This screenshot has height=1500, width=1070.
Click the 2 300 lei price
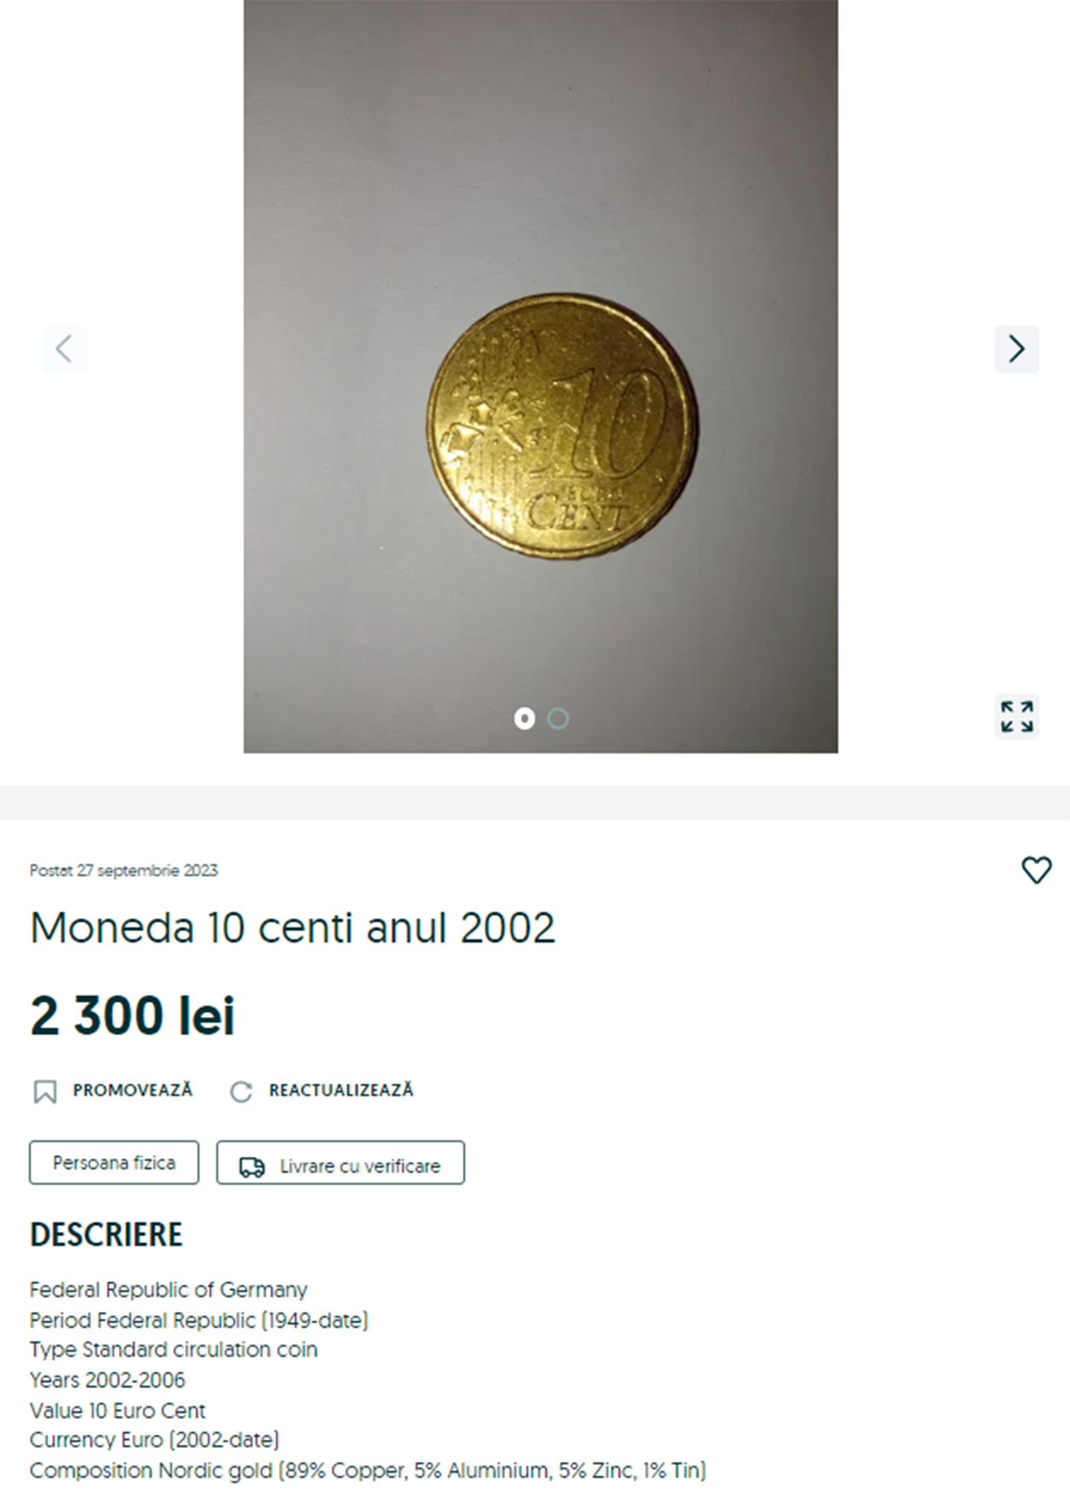(132, 1016)
